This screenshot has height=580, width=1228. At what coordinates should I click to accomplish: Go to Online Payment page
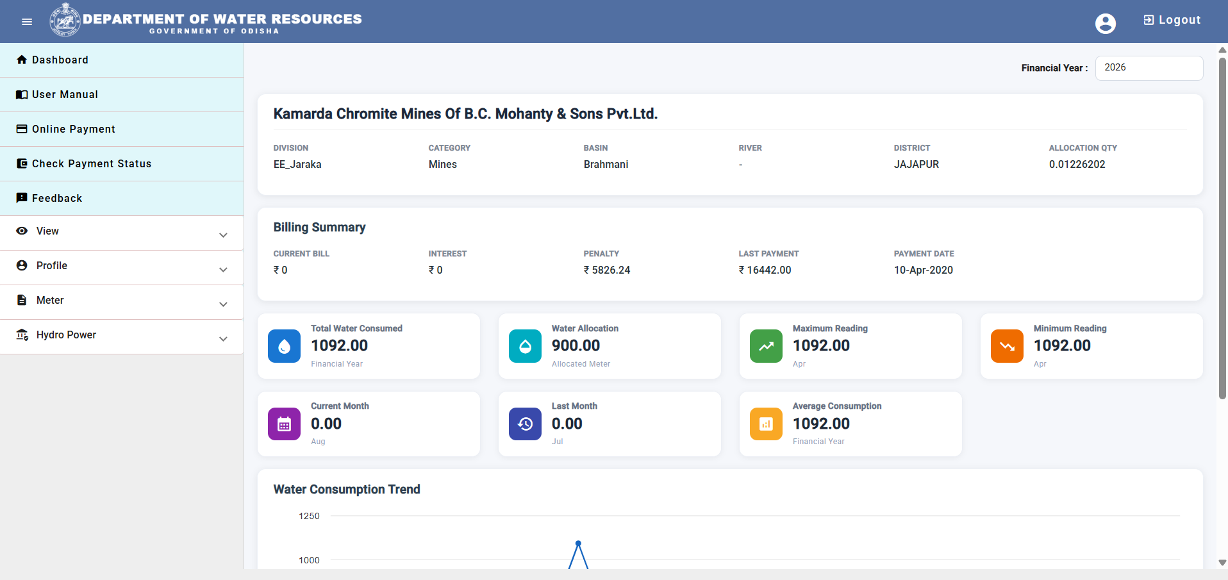point(122,129)
